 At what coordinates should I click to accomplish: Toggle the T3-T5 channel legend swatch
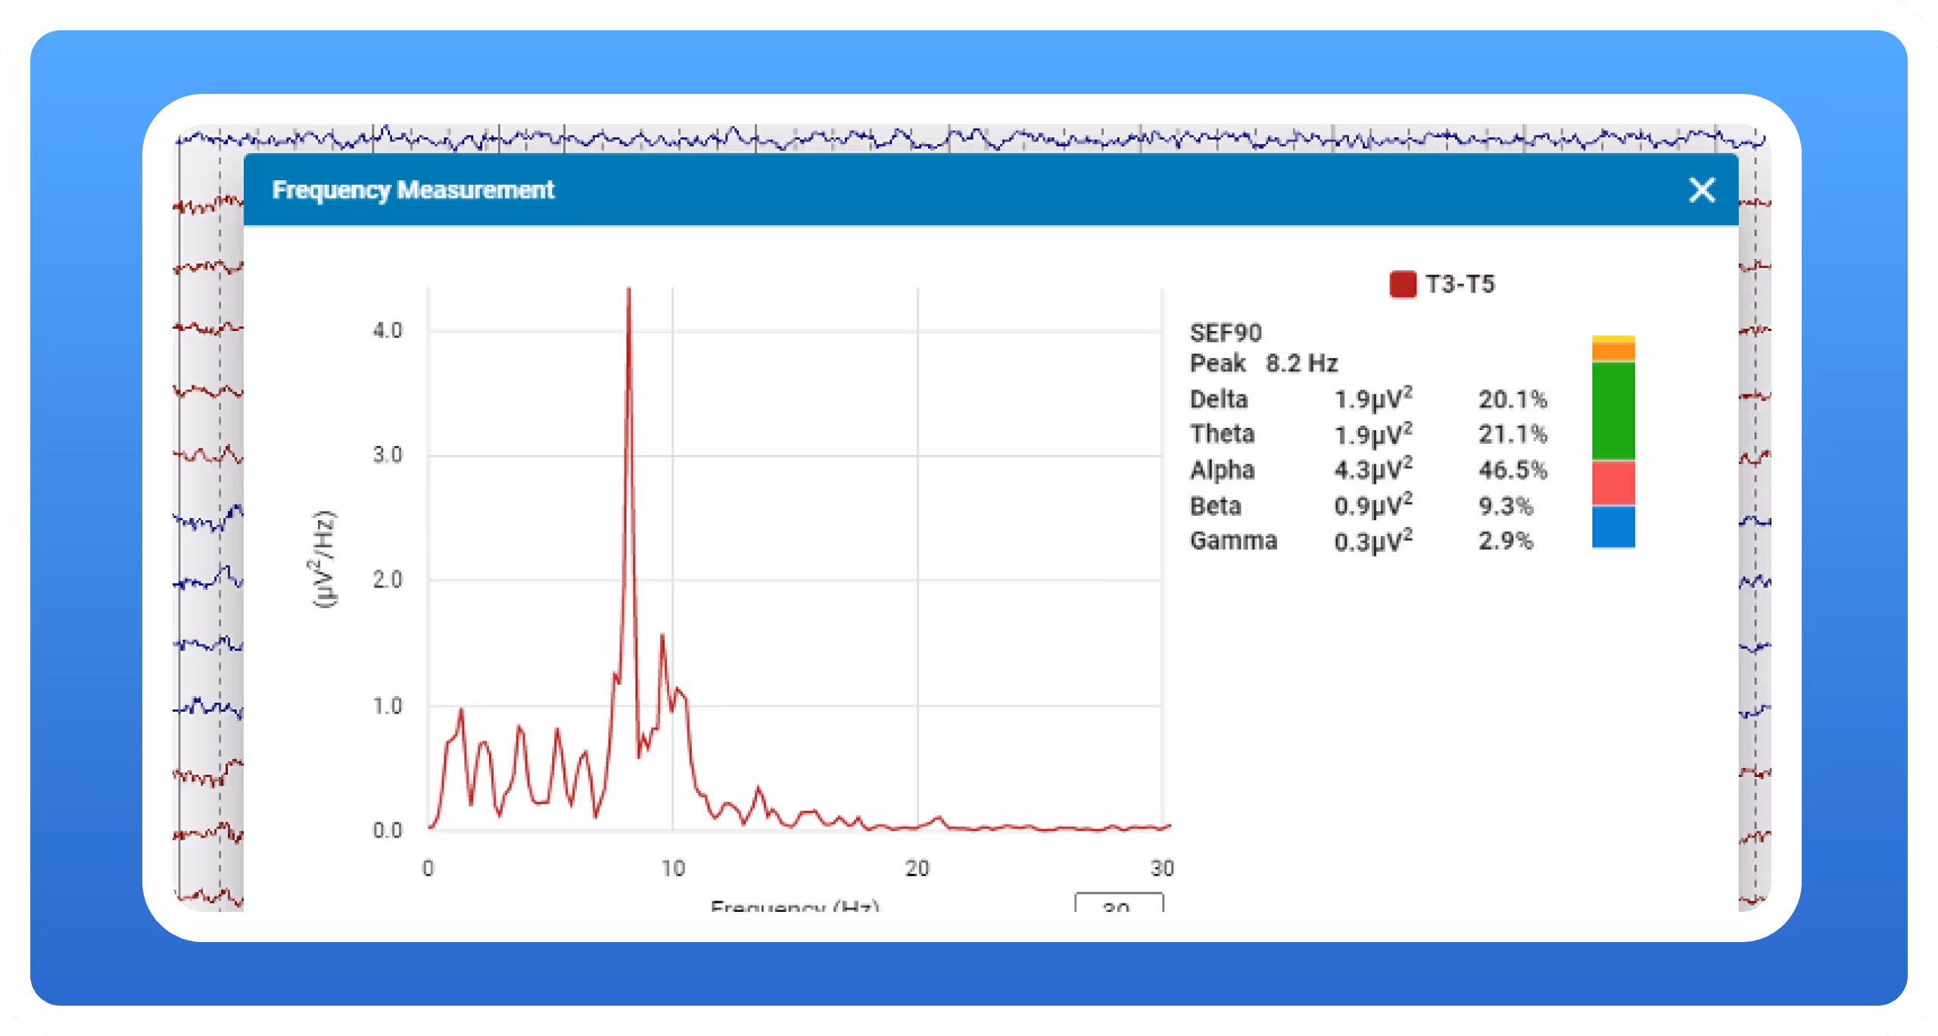coord(1403,285)
